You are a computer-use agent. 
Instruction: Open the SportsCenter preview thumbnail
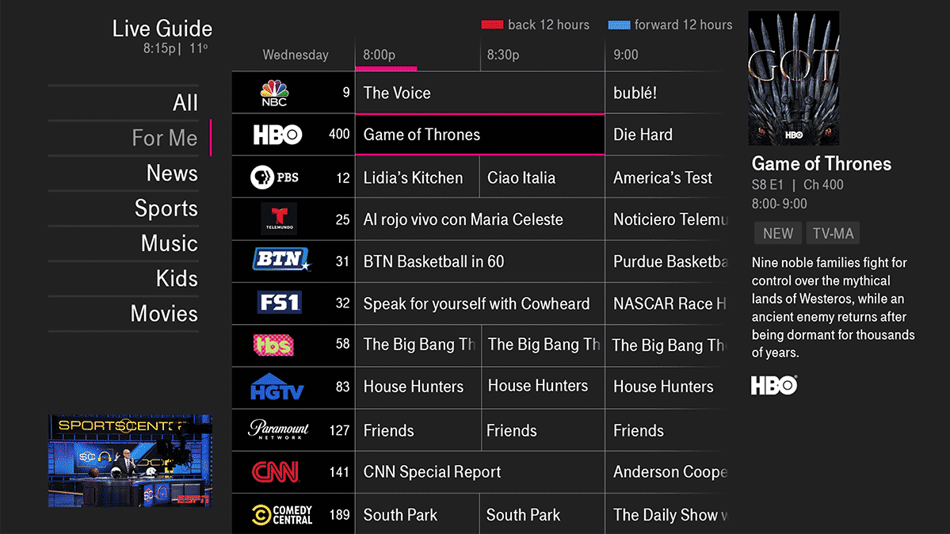pyautogui.click(x=129, y=460)
